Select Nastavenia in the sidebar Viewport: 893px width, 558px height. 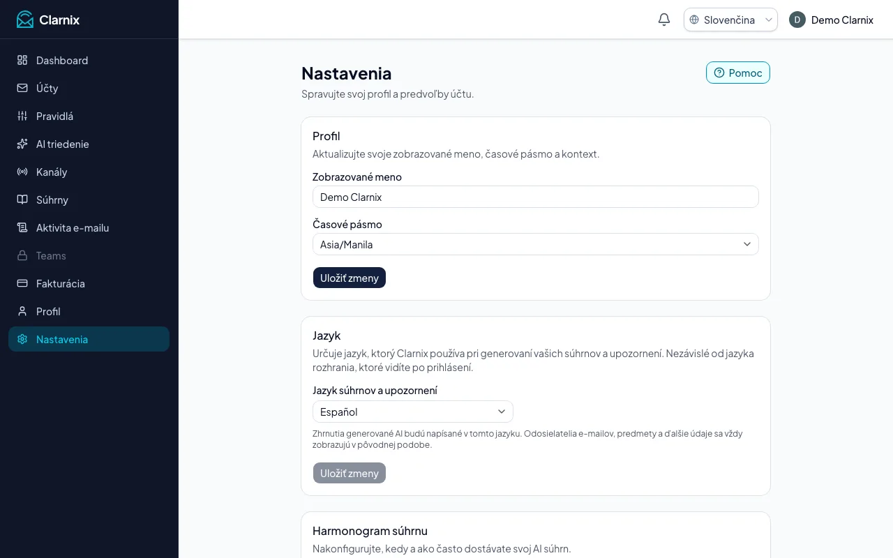(x=89, y=339)
